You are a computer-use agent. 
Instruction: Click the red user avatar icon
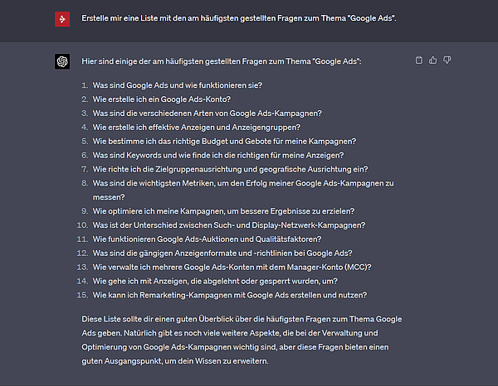[62, 19]
